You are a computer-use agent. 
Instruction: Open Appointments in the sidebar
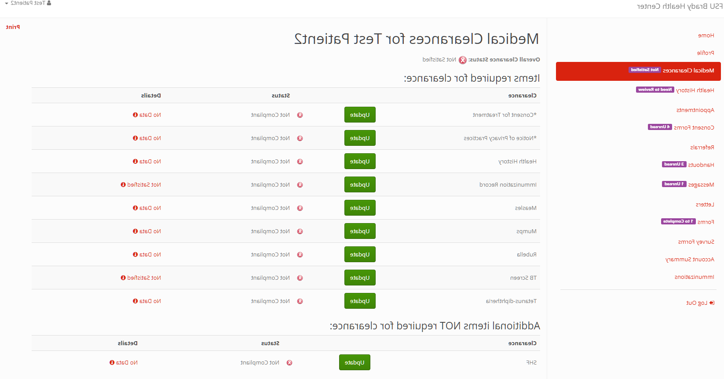tap(695, 110)
